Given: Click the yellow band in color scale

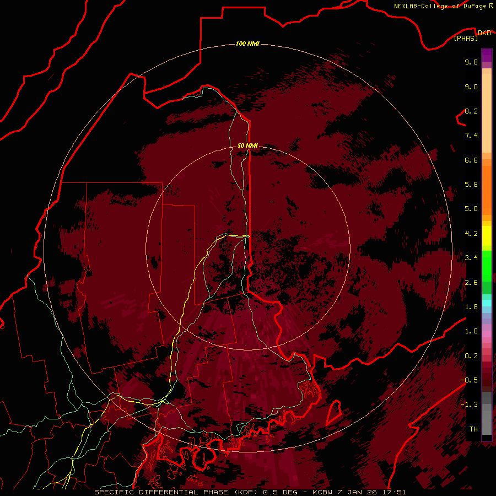Looking at the screenshot, I should (x=487, y=236).
